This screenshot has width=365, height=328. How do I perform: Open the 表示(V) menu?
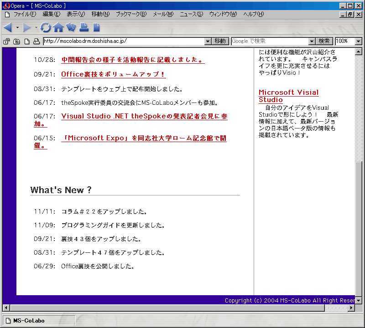pyautogui.click(x=76, y=14)
